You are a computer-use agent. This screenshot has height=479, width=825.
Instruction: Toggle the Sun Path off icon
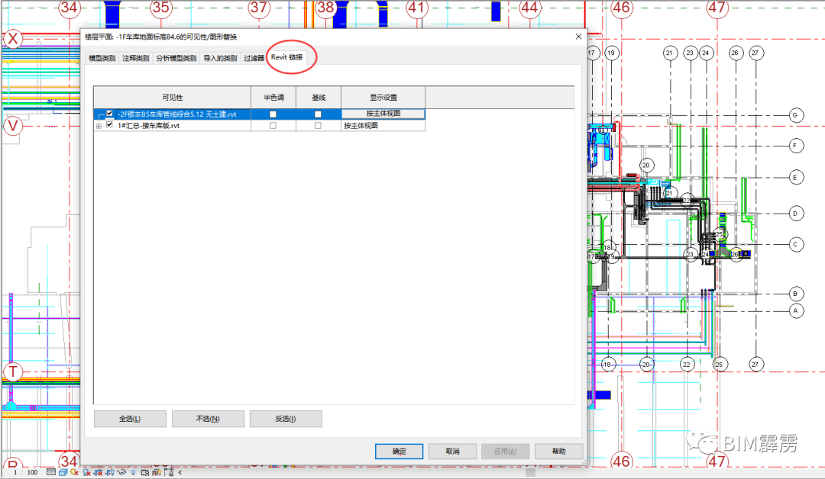point(74,472)
